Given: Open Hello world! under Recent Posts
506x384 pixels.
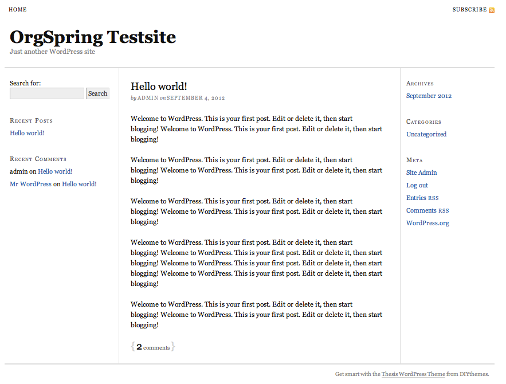Looking at the screenshot, I should pyautogui.click(x=27, y=133).
